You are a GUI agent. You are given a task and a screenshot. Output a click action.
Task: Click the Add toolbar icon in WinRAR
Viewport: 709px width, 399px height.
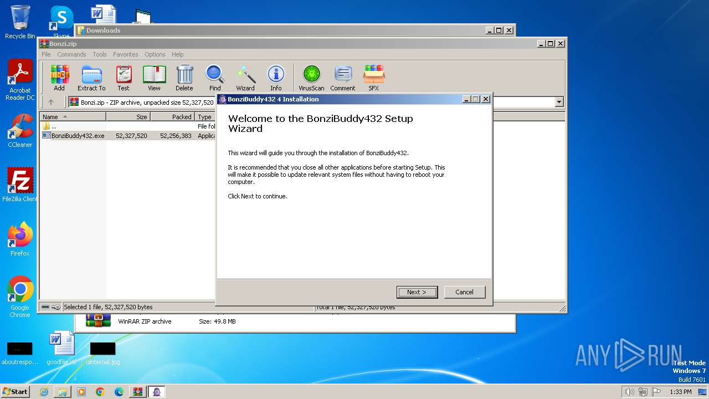[59, 78]
